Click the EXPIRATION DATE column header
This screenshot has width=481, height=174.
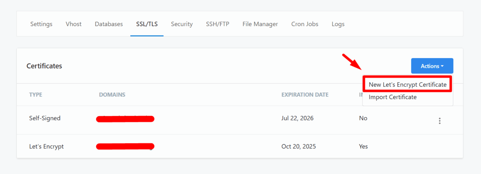pyautogui.click(x=305, y=95)
